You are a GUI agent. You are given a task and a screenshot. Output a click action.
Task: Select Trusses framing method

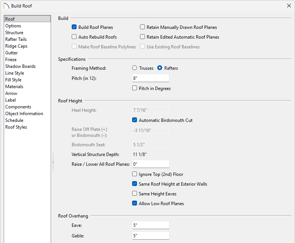135,68
